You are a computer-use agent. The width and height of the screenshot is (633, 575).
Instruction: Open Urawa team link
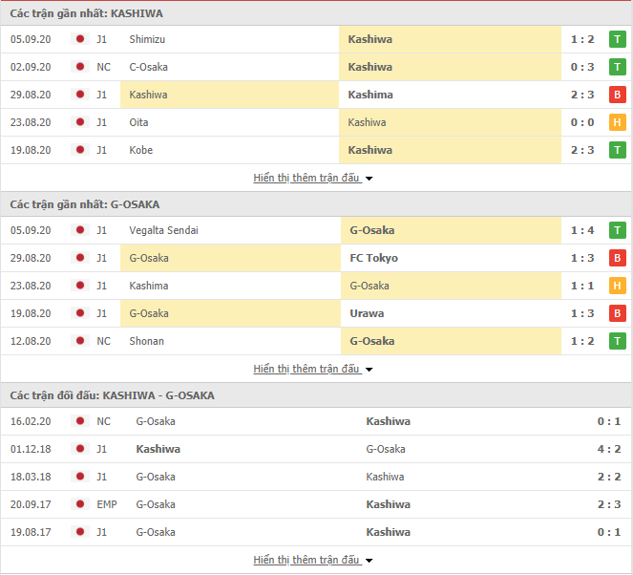(367, 313)
